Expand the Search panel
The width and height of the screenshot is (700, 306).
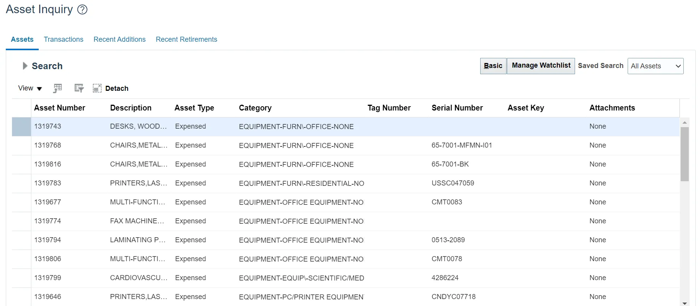click(x=25, y=66)
